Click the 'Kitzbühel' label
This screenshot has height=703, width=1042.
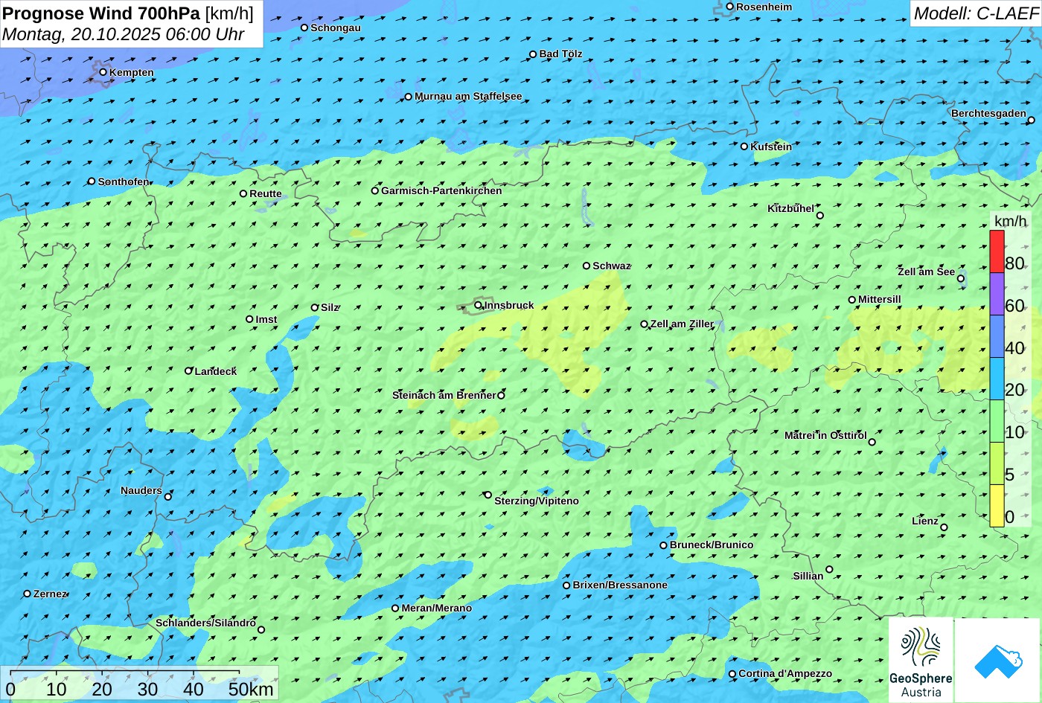790,208
